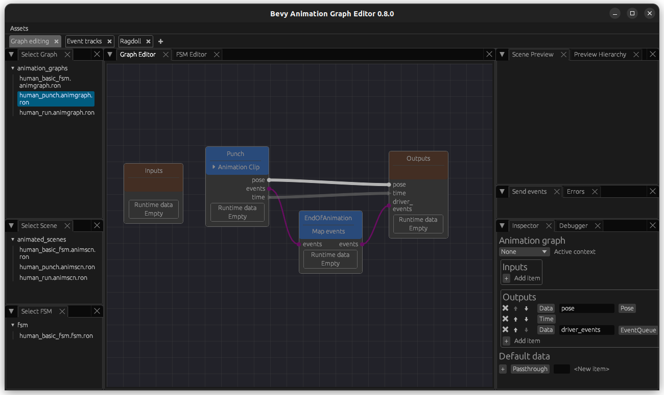Select human_run.animgraph.ron in Select Graph
Viewport: 664px width, 395px height.
tap(57, 112)
